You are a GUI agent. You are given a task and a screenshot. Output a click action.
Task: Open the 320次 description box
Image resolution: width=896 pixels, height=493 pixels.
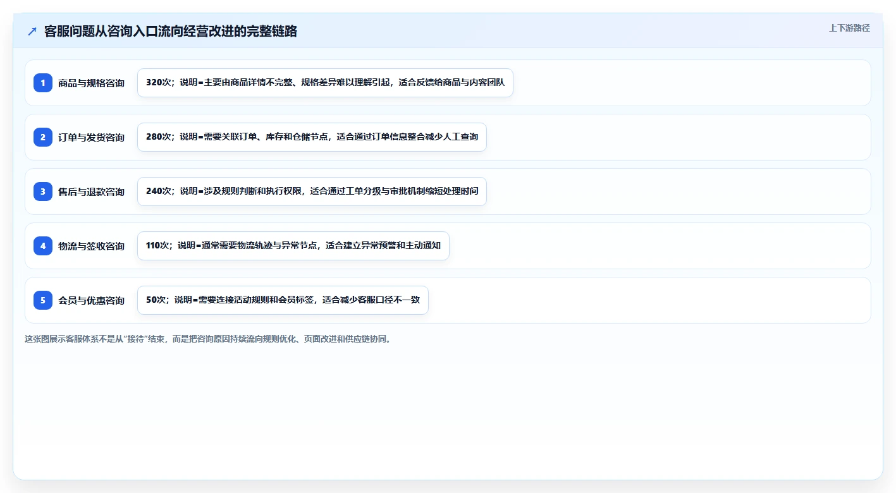[x=325, y=83]
